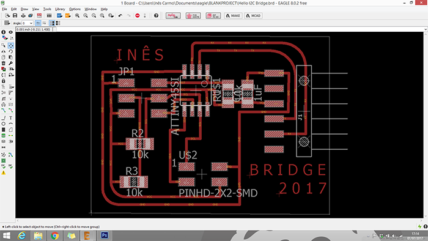Select the Ratsnest tool

(x=4, y=155)
